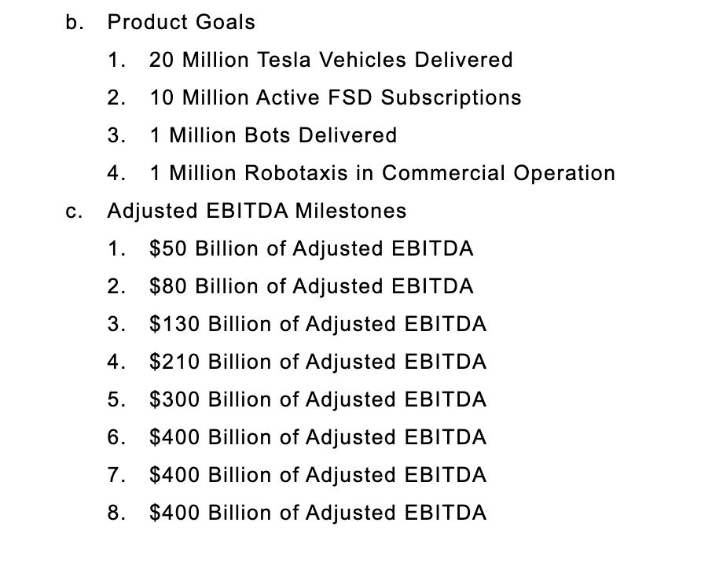Click the $400 Billion milestone numbered 6

click(x=317, y=437)
